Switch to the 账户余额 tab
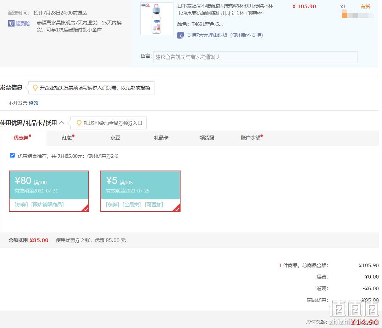 pos(250,138)
